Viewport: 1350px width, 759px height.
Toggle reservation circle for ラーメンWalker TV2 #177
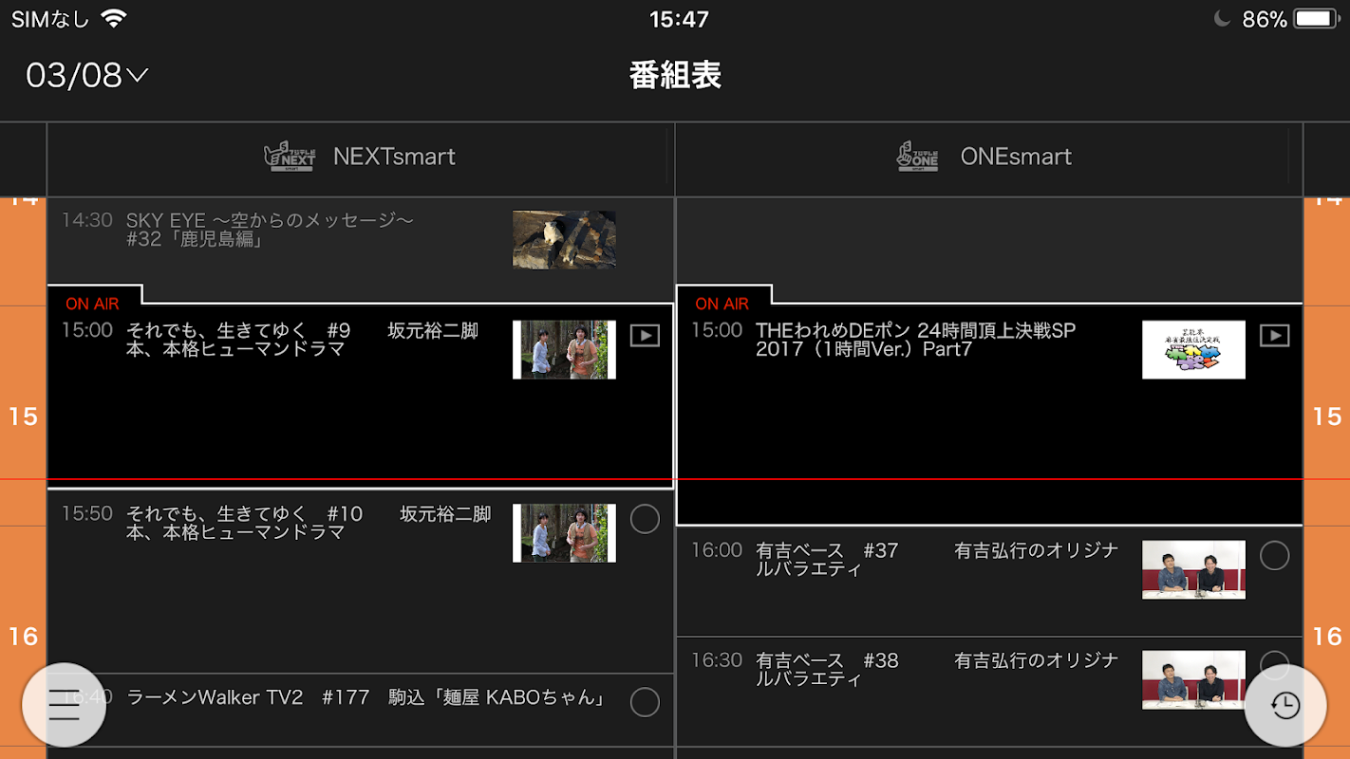[645, 702]
